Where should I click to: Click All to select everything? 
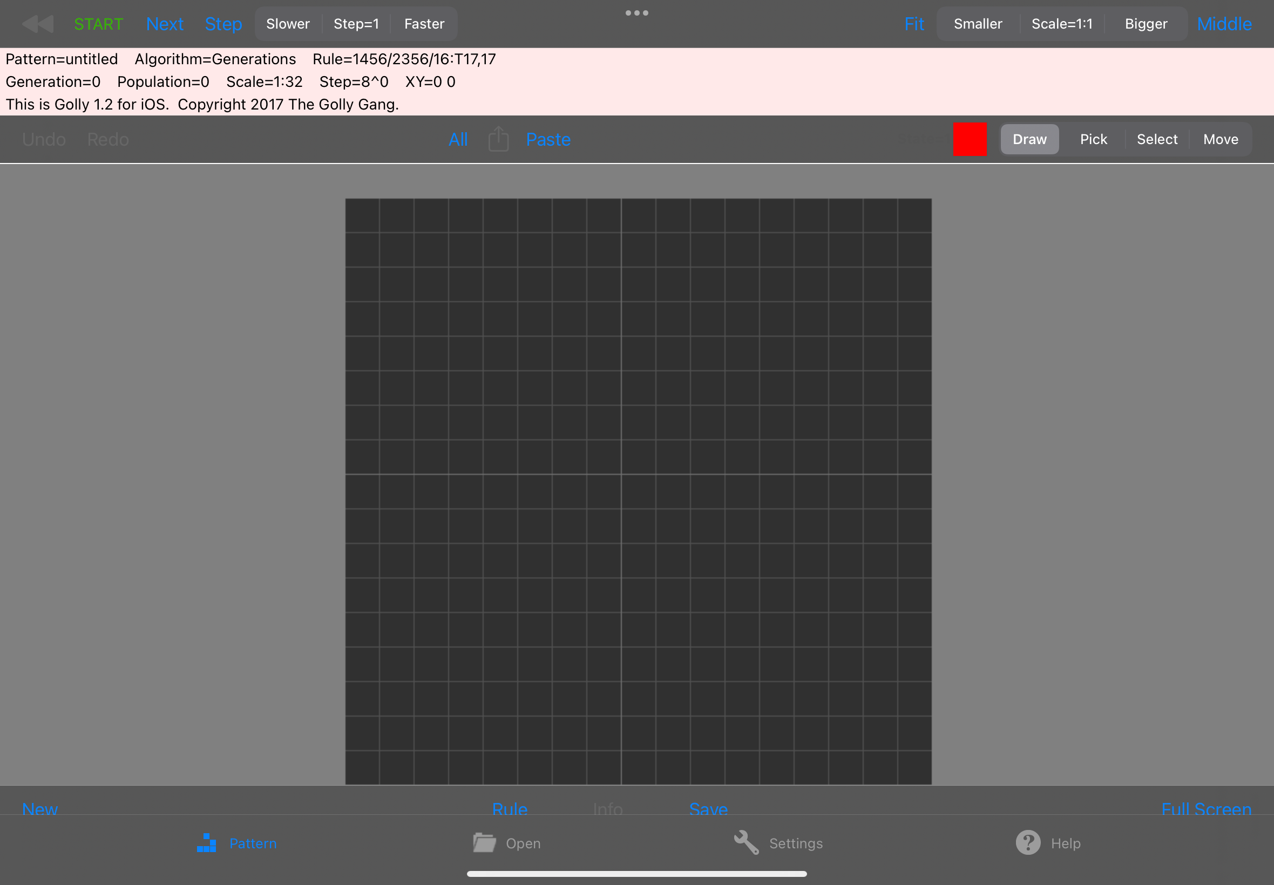pos(458,139)
